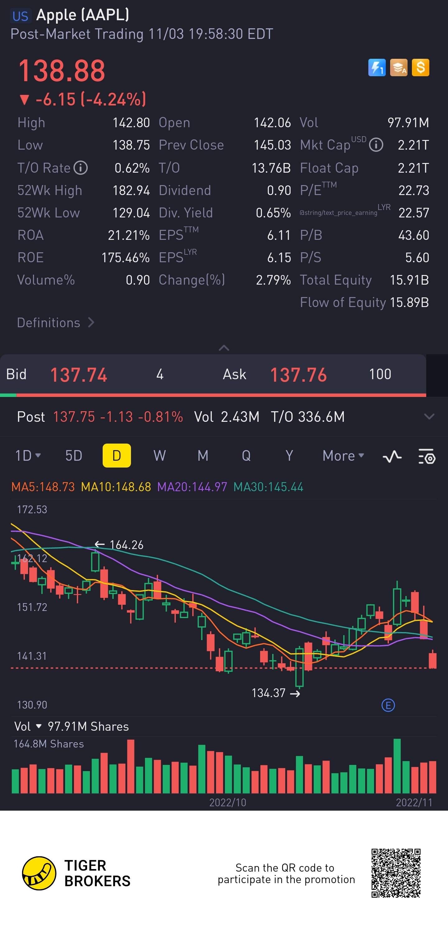Tap the bid/ask ratio bar
The image size is (448, 936).
click(213, 395)
